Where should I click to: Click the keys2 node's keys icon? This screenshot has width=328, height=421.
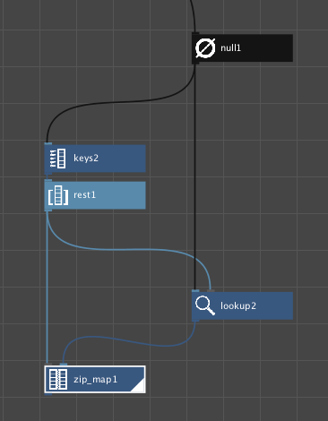pyautogui.click(x=57, y=159)
